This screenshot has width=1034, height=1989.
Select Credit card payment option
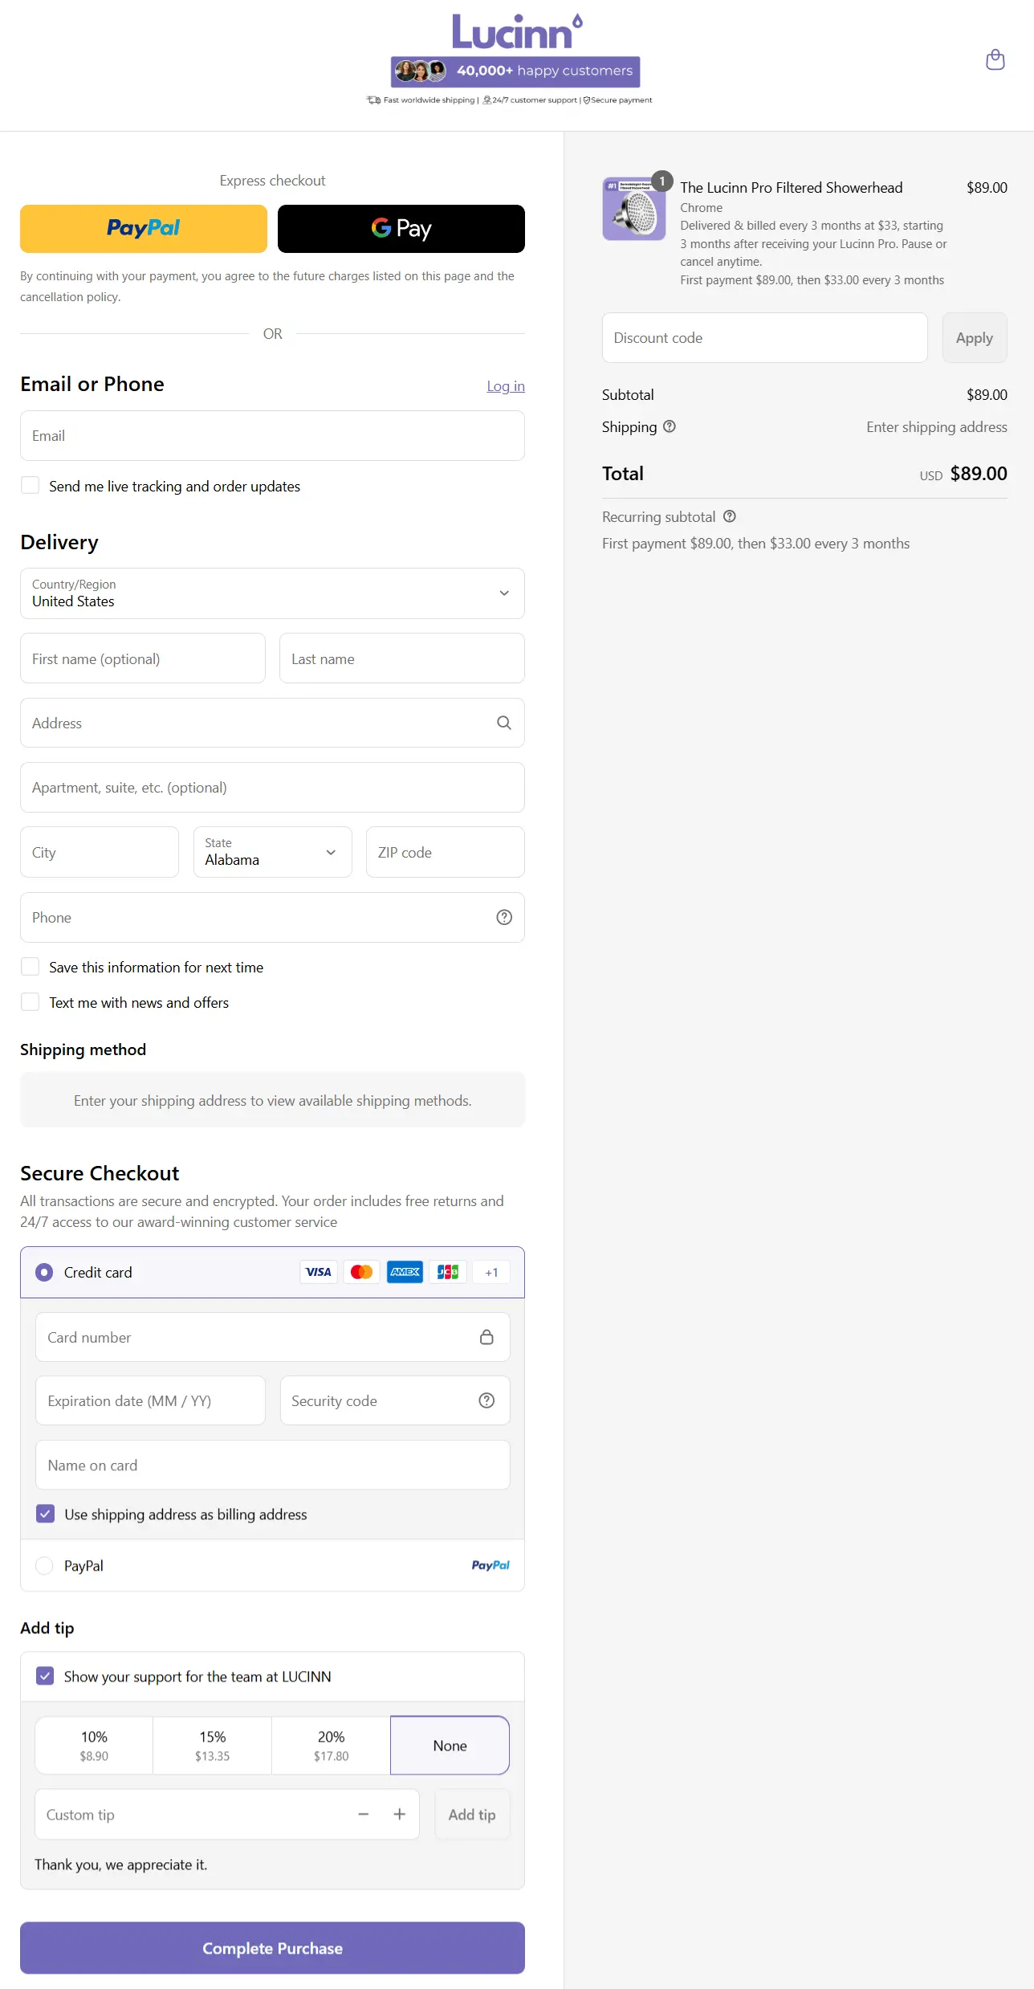point(44,1272)
